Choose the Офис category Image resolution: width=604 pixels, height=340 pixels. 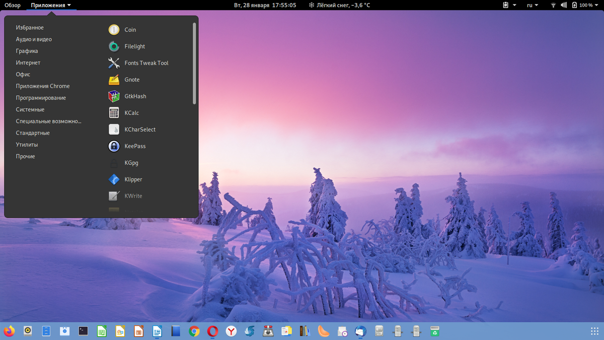[x=23, y=75]
